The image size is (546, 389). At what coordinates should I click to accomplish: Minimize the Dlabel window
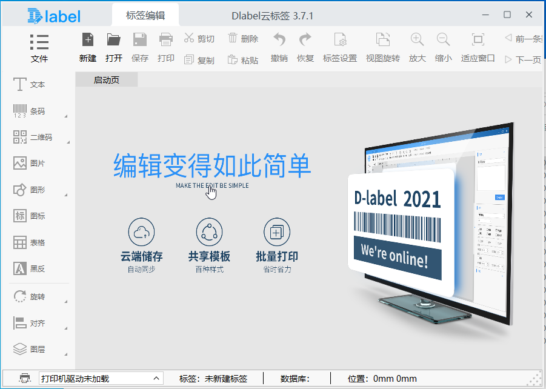(486, 15)
